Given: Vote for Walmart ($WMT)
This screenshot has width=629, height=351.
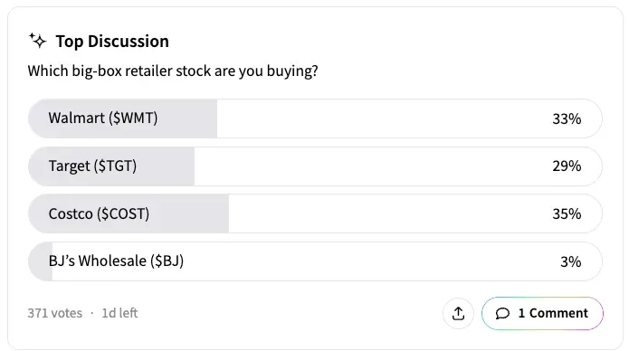Looking at the screenshot, I should point(315,119).
